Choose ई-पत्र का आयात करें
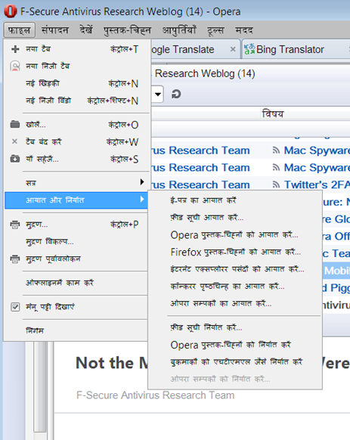The width and height of the screenshot is (350, 440). pyautogui.click(x=235, y=200)
